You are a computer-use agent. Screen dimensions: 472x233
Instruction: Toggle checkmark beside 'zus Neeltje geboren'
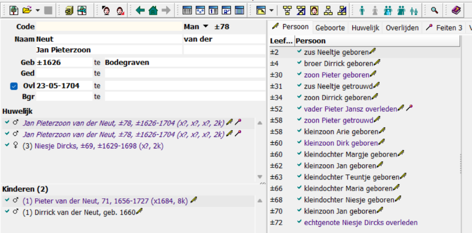[299, 51]
